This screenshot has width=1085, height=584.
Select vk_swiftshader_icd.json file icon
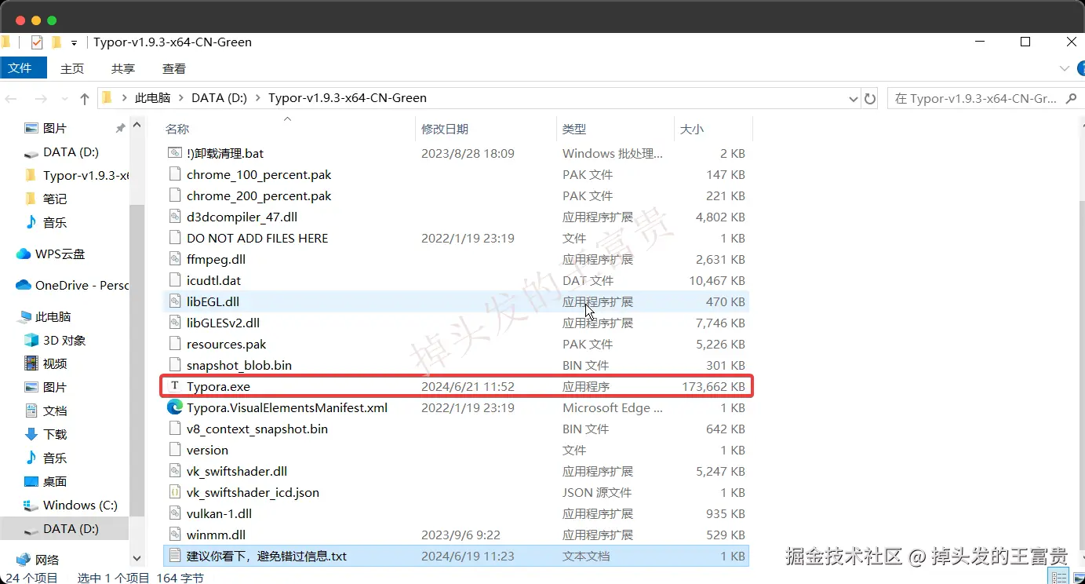(x=174, y=492)
